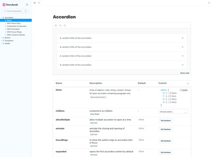
Task: Click the addons panel toggle icon in top toolbar
Action: pos(39,3)
